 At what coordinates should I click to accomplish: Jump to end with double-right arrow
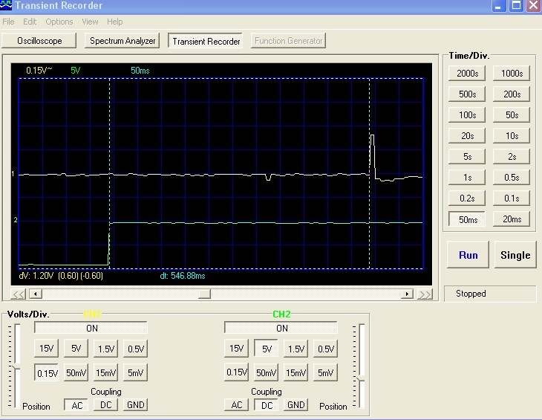click(x=425, y=294)
